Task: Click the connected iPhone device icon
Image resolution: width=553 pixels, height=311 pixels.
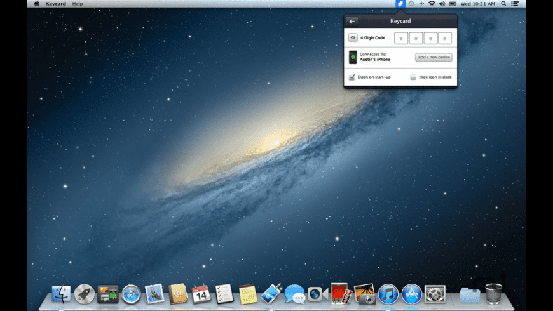Action: coord(353,57)
